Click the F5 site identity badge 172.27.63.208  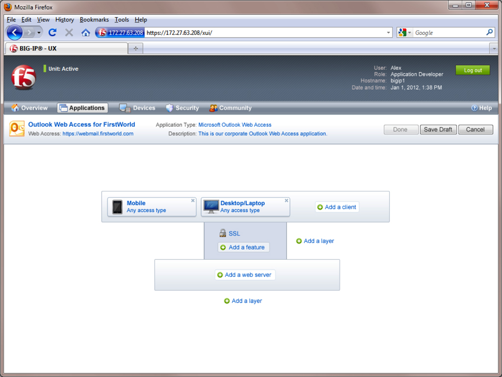point(120,33)
